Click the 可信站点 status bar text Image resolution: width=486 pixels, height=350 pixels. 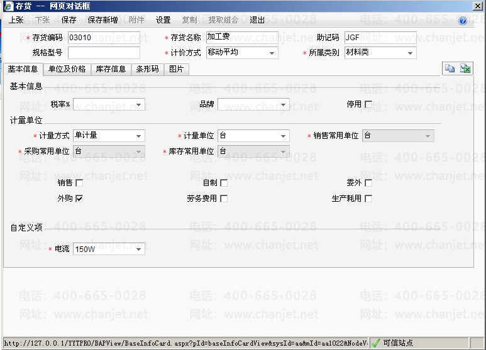(398, 343)
